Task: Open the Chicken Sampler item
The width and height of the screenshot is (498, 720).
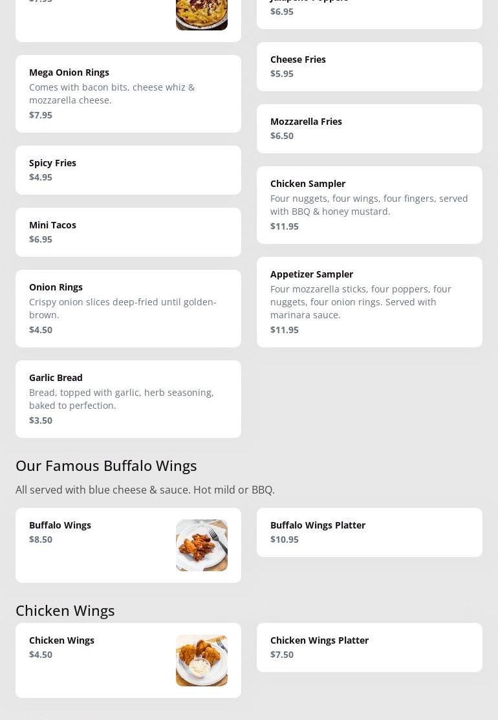Action: pyautogui.click(x=369, y=205)
